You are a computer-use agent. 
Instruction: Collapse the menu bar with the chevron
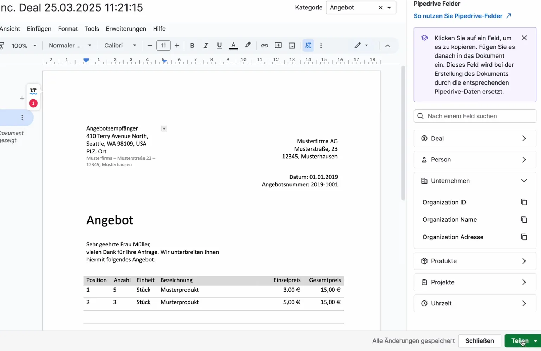(x=387, y=46)
